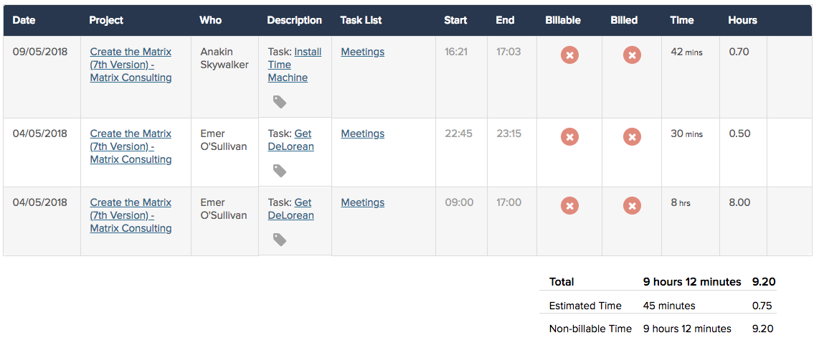Toggle Billable status for the 8 hrs entry
This screenshot has width=819, height=343.
click(x=570, y=205)
